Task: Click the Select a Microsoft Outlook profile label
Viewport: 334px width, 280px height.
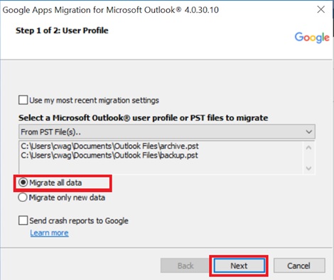Action: coord(144,118)
